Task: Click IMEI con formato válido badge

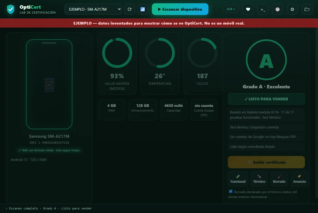Action: 49,150
